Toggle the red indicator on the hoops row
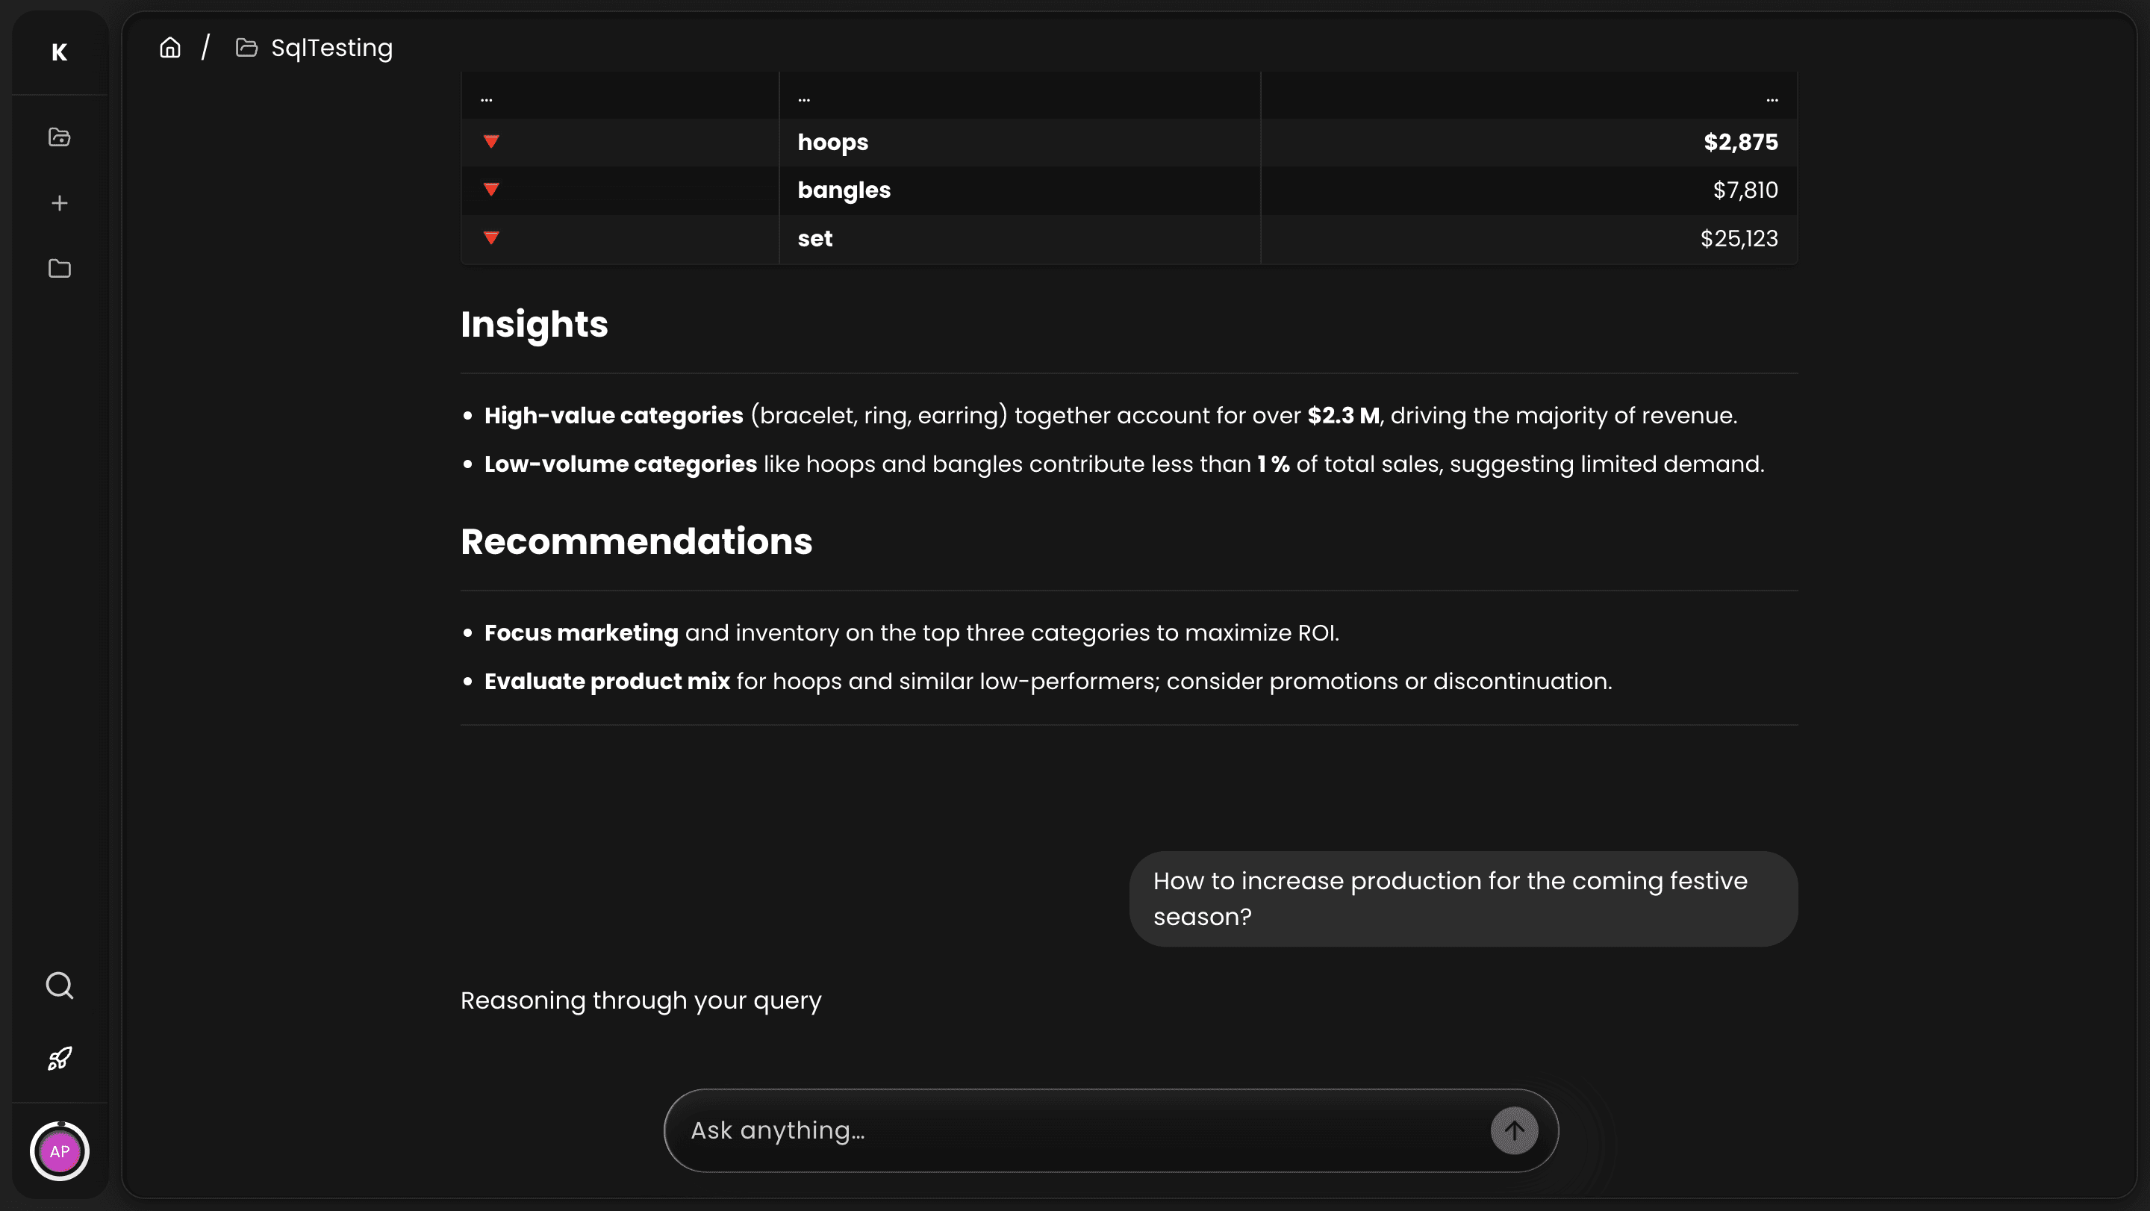The width and height of the screenshot is (2150, 1211). pyautogui.click(x=490, y=142)
